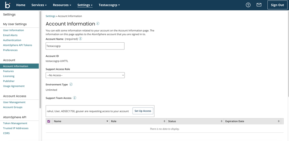
Task: Expand the Services menu
Action: point(39,5)
